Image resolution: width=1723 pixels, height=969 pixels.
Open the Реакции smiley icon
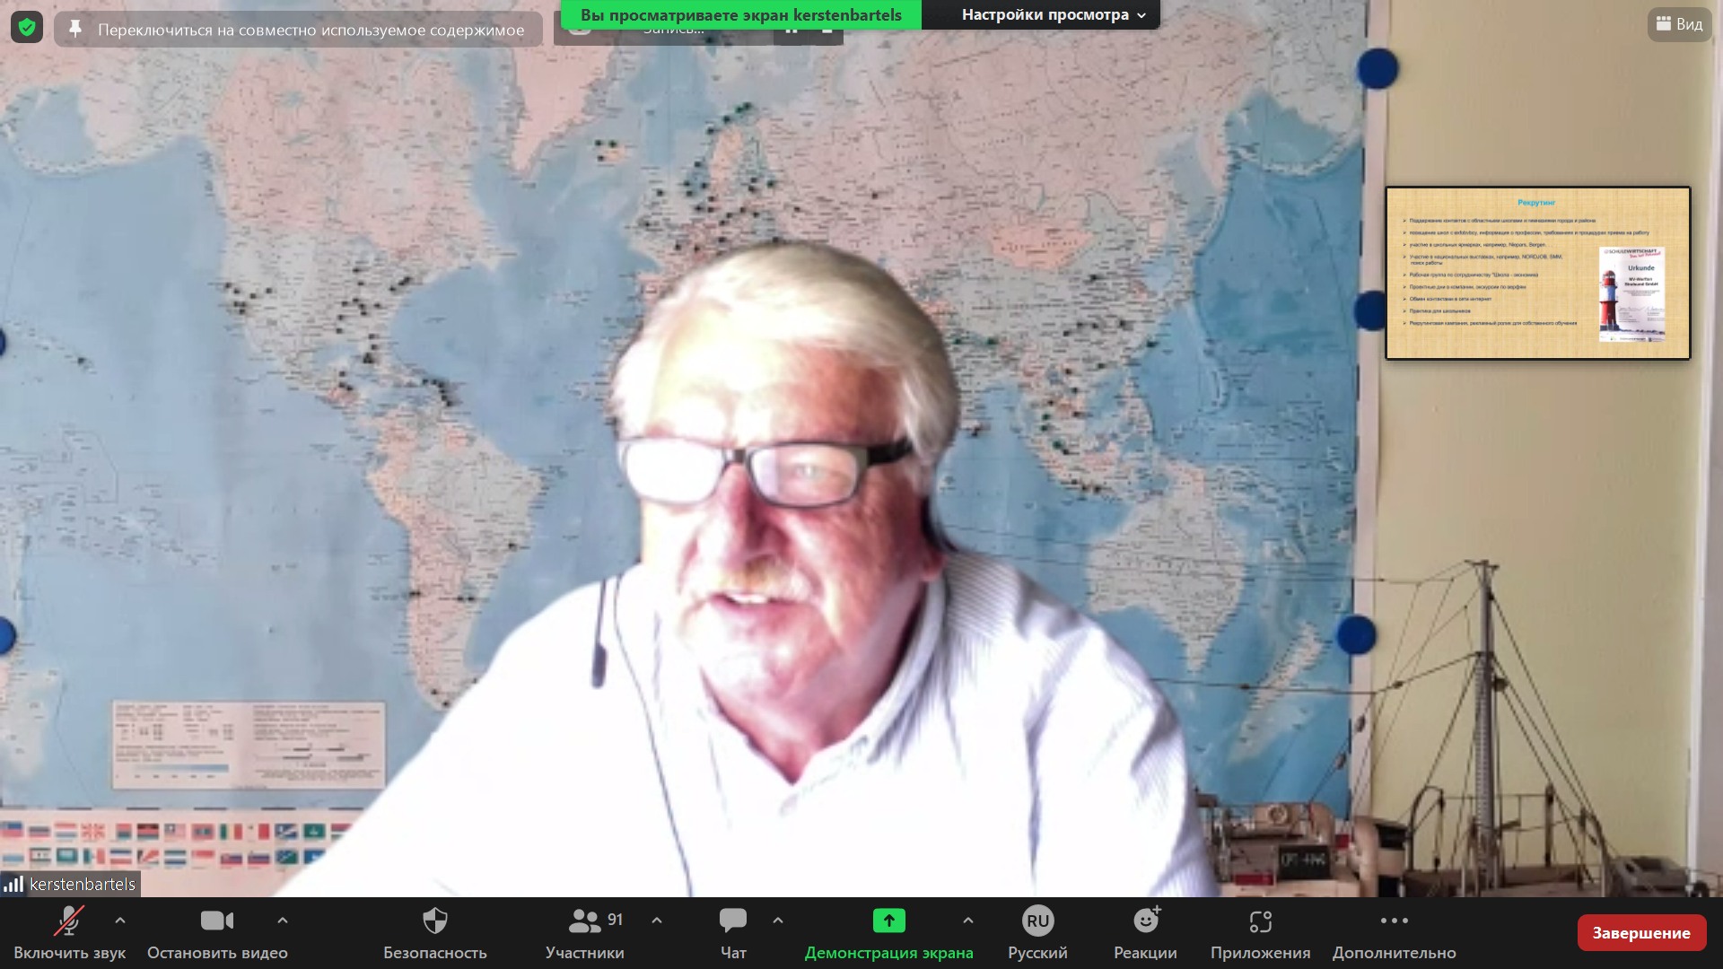1146,921
